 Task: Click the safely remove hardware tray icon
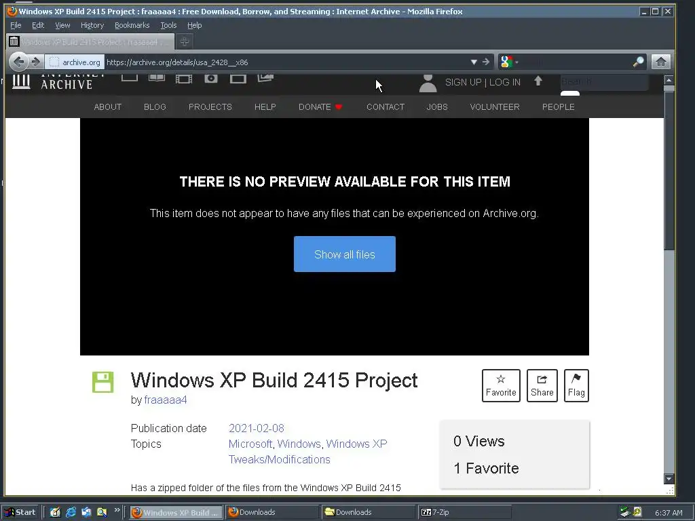pos(625,512)
